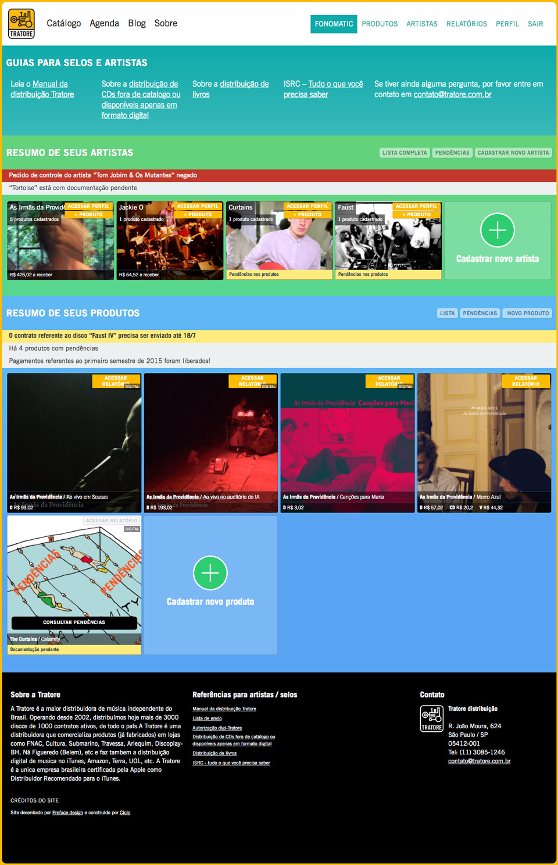Click the Tortoise pending documentation notice
This screenshot has height=865, width=558.
click(x=279, y=188)
